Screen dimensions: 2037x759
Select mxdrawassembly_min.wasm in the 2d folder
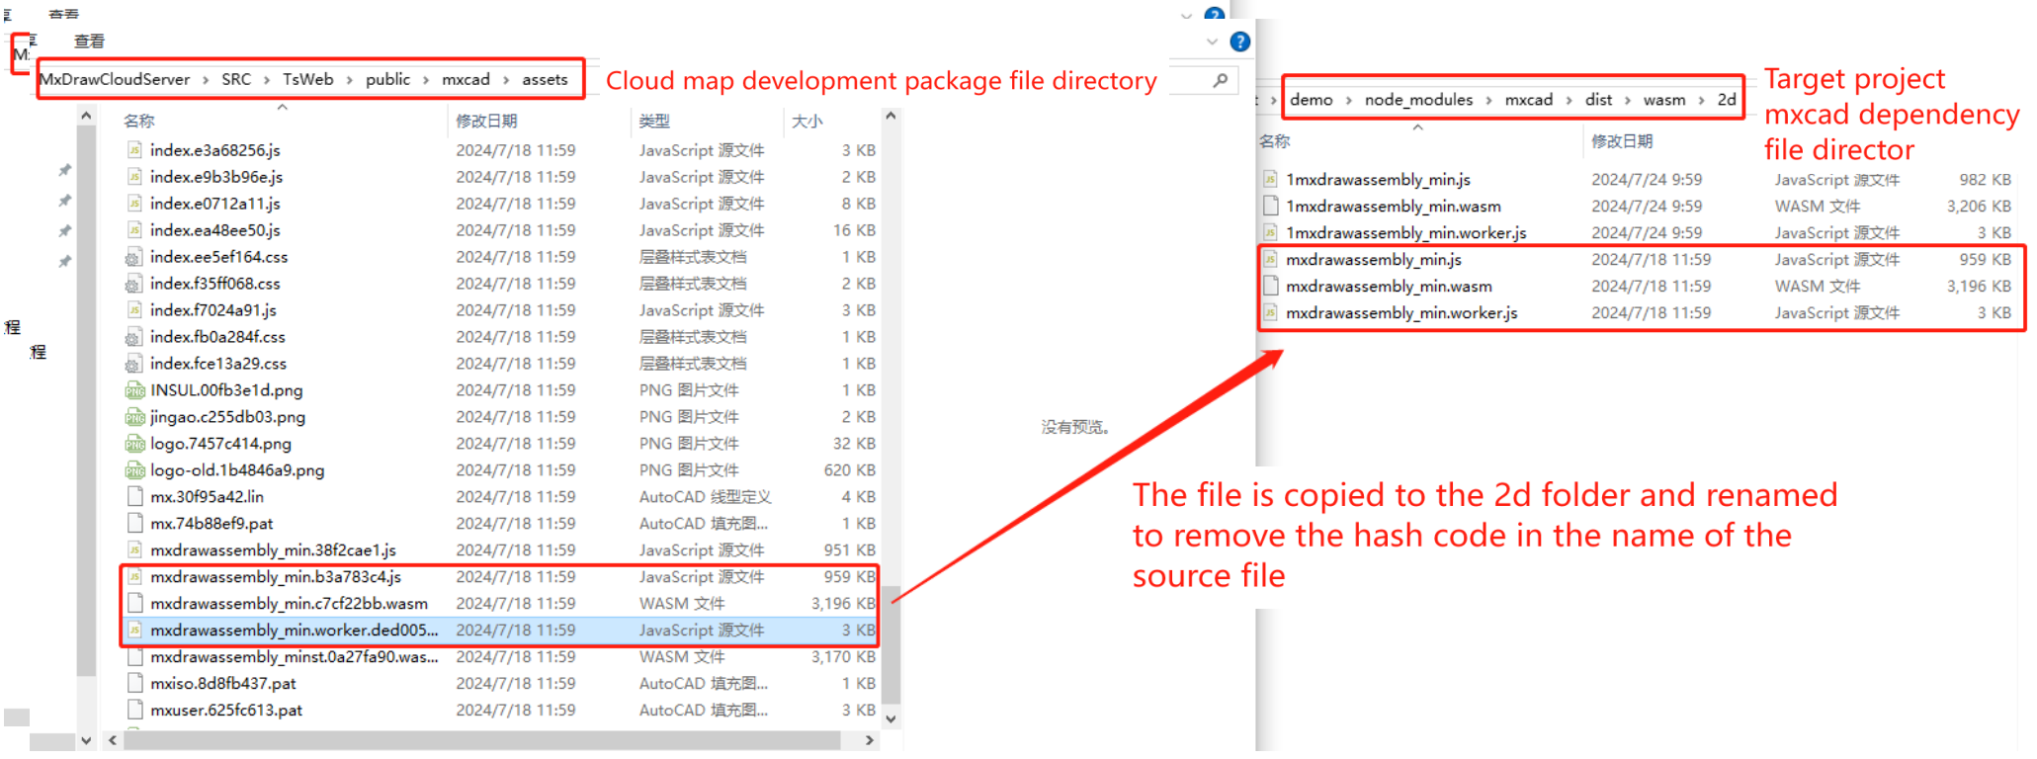coord(1389,287)
